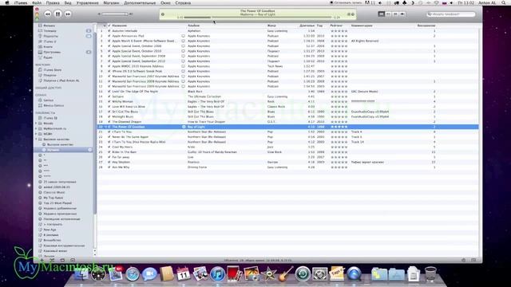Viewport: 511px width, 287px height.
Task: Select Applications in the library sidebar
Action: pyautogui.click(x=52, y=52)
